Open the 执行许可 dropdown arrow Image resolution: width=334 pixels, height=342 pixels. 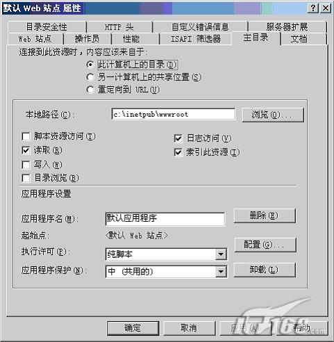coord(221,254)
